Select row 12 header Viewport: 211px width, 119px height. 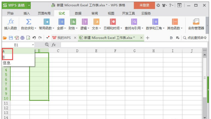coord(6,108)
